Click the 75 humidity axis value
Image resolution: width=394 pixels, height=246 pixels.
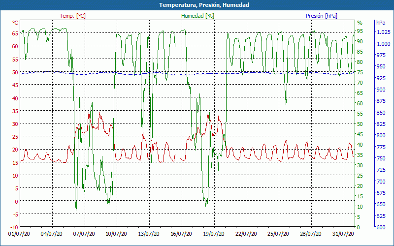coord(360,72)
